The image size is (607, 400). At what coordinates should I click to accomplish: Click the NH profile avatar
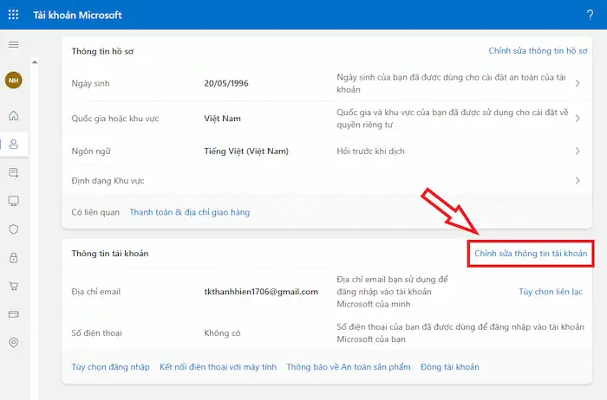pyautogui.click(x=14, y=81)
